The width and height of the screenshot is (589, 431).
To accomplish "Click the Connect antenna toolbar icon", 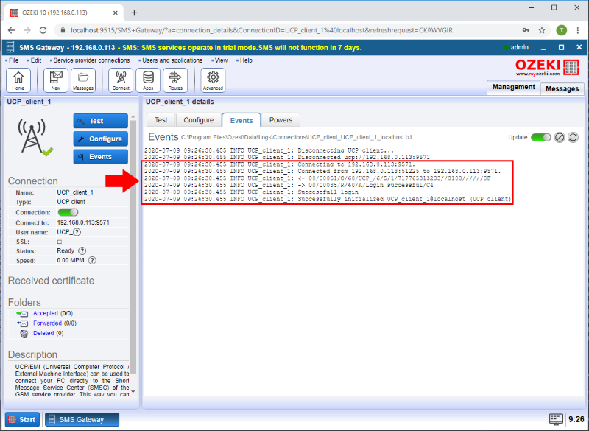I will pyautogui.click(x=121, y=80).
